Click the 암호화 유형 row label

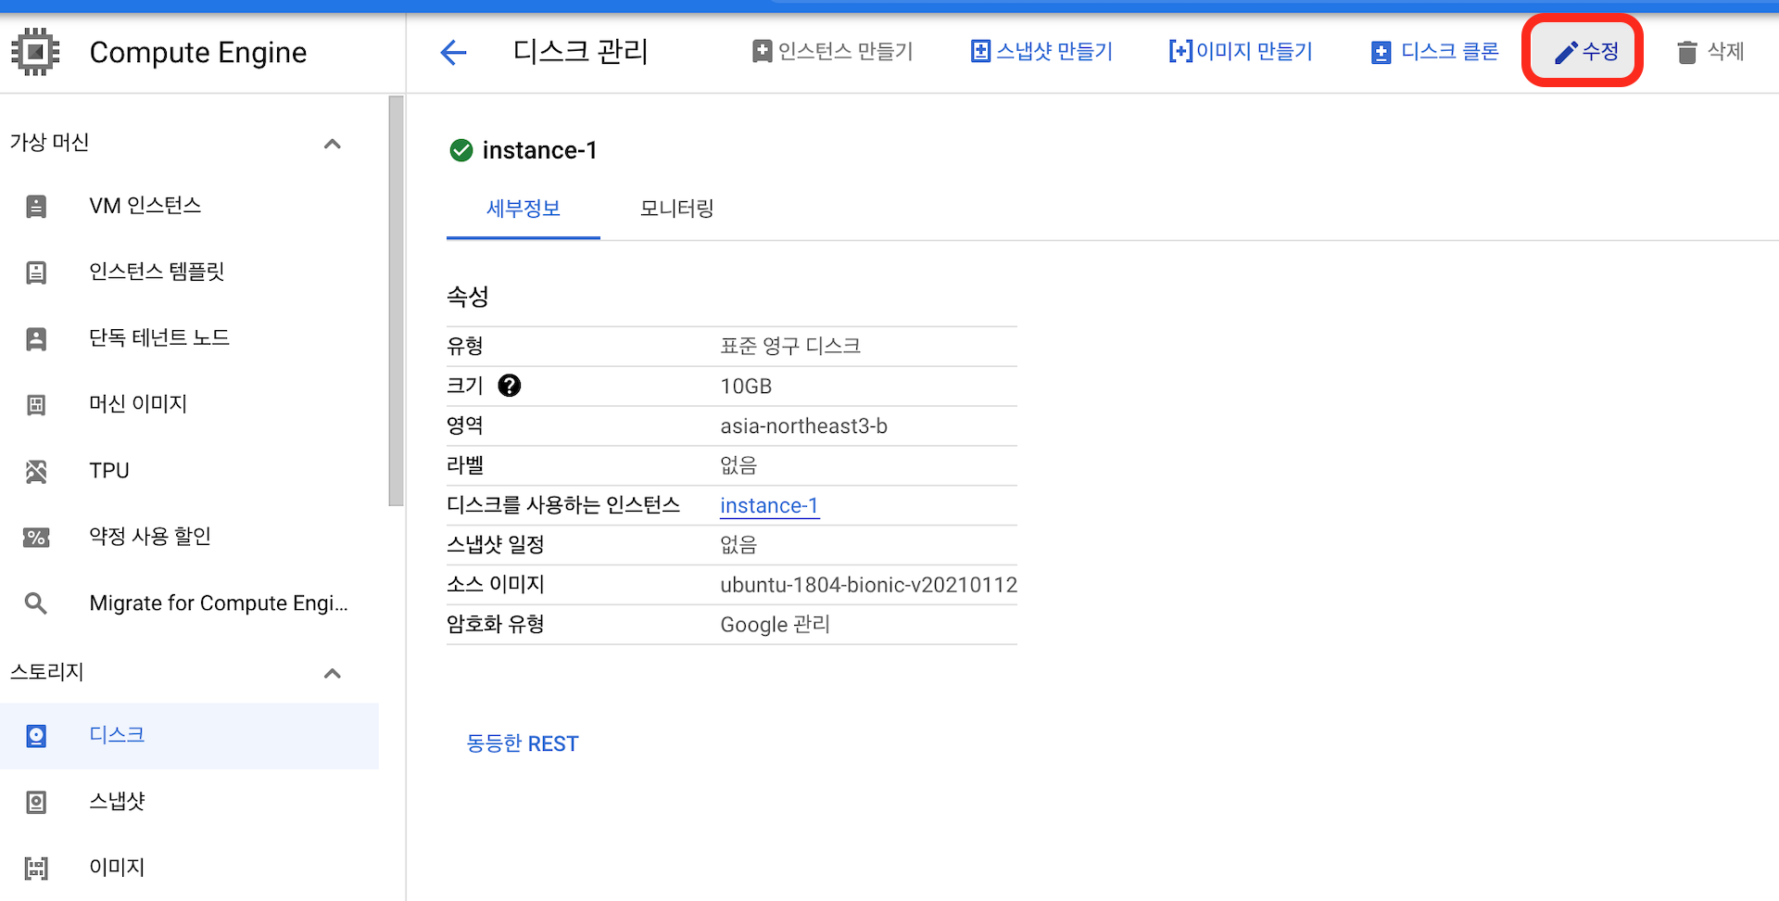(496, 625)
